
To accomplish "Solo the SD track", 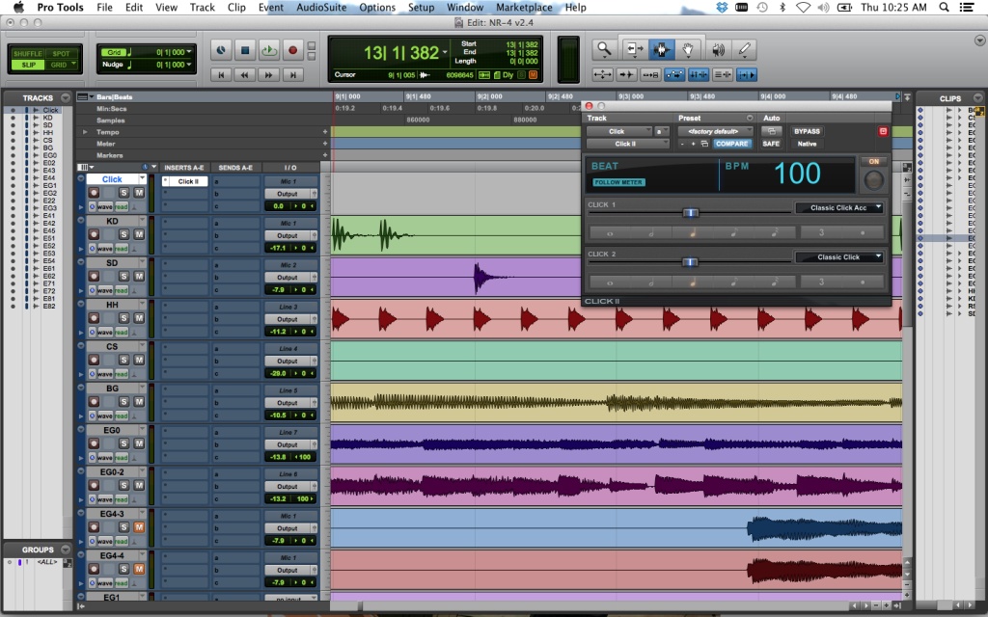I will coord(123,277).
